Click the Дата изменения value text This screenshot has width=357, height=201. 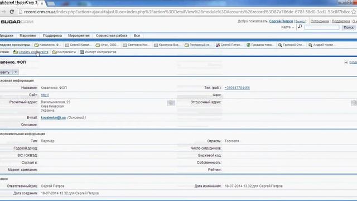[254, 186]
